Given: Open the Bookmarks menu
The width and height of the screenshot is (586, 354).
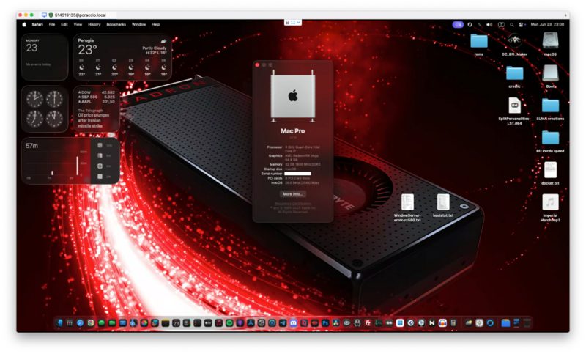Looking at the screenshot, I should 116,24.
